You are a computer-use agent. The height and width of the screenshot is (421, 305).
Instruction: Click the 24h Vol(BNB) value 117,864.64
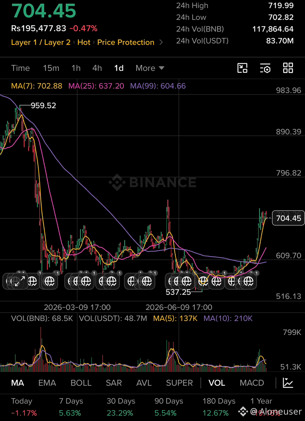tap(273, 29)
